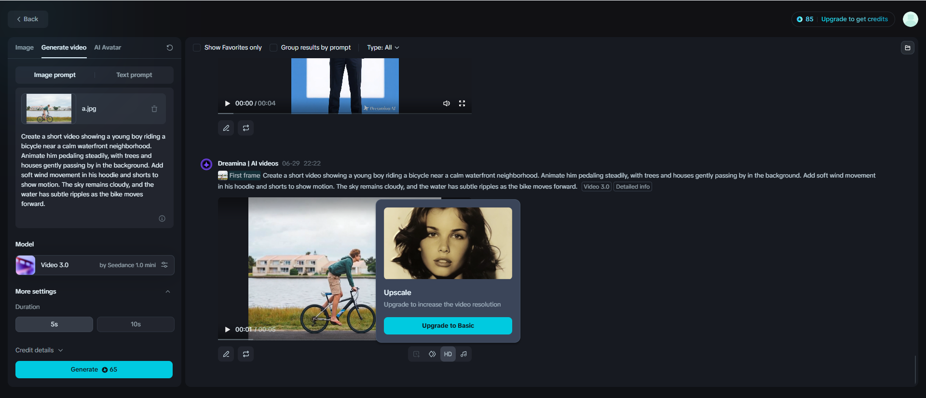Switch to the AI Avatar tab

click(x=108, y=48)
